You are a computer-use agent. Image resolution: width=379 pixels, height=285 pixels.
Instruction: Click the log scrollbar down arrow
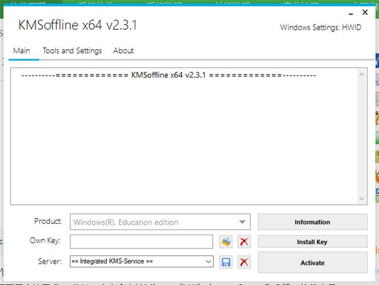click(361, 199)
